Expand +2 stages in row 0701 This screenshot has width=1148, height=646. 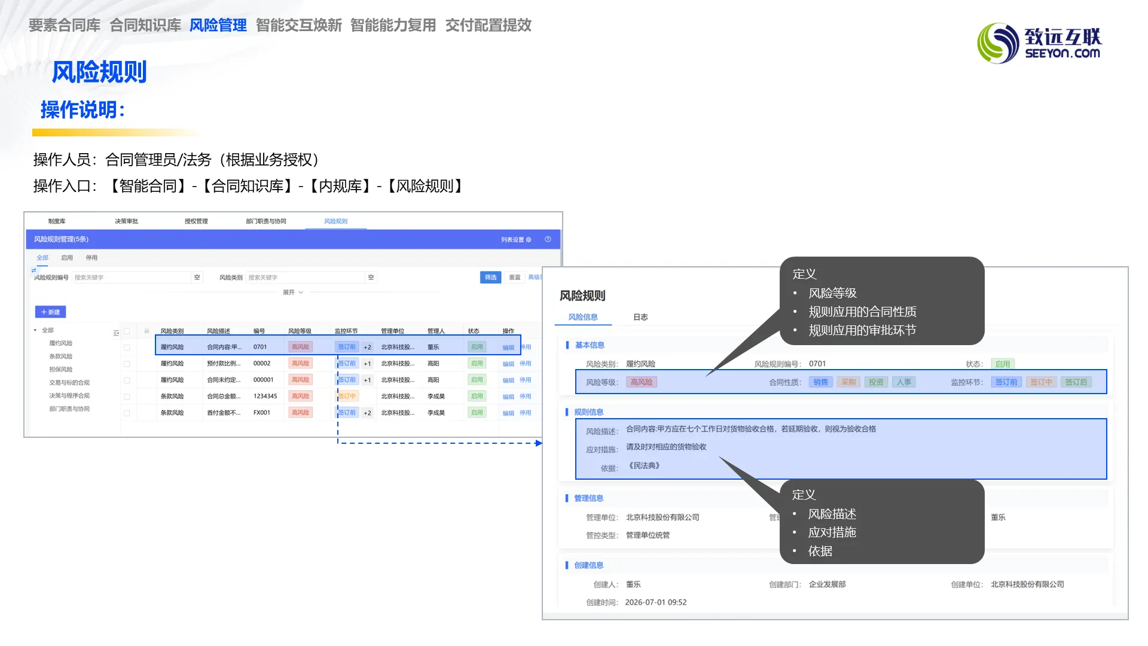pyautogui.click(x=368, y=348)
